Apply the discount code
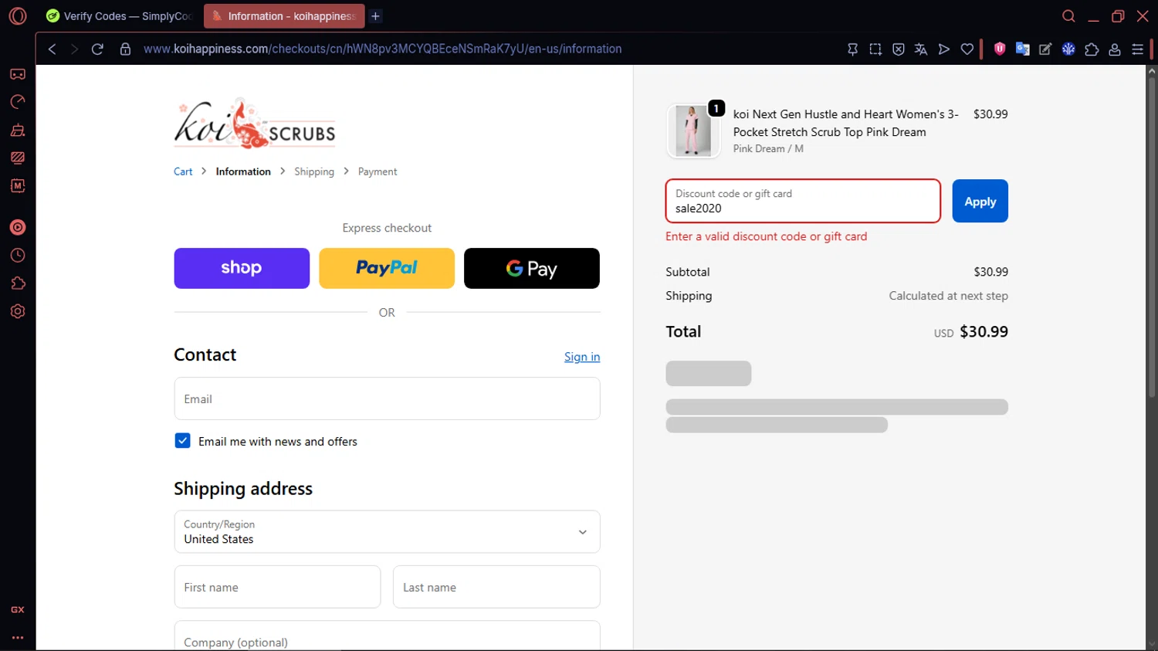1158x651 pixels. tap(980, 201)
